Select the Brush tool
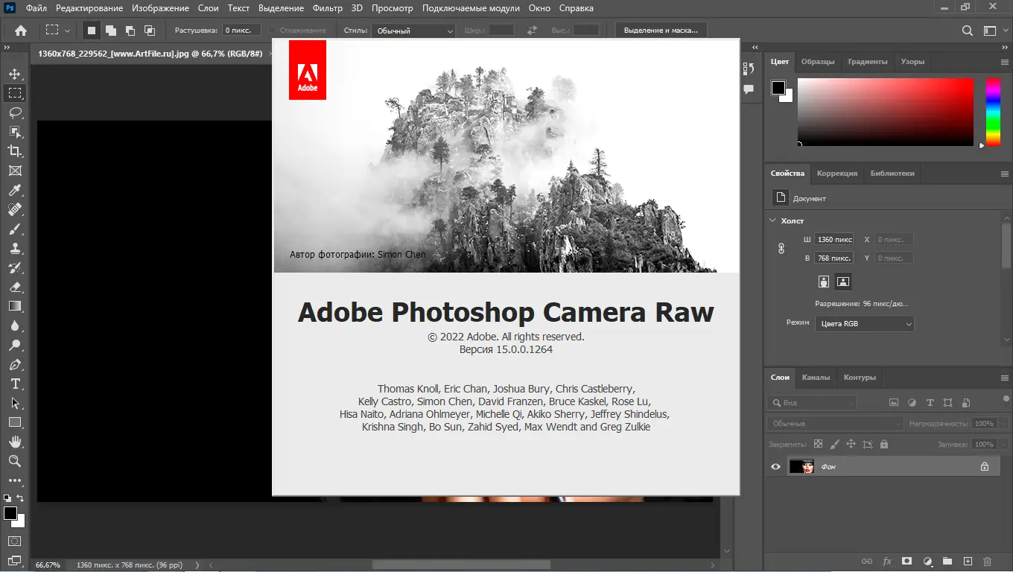This screenshot has height=572, width=1013. point(15,229)
